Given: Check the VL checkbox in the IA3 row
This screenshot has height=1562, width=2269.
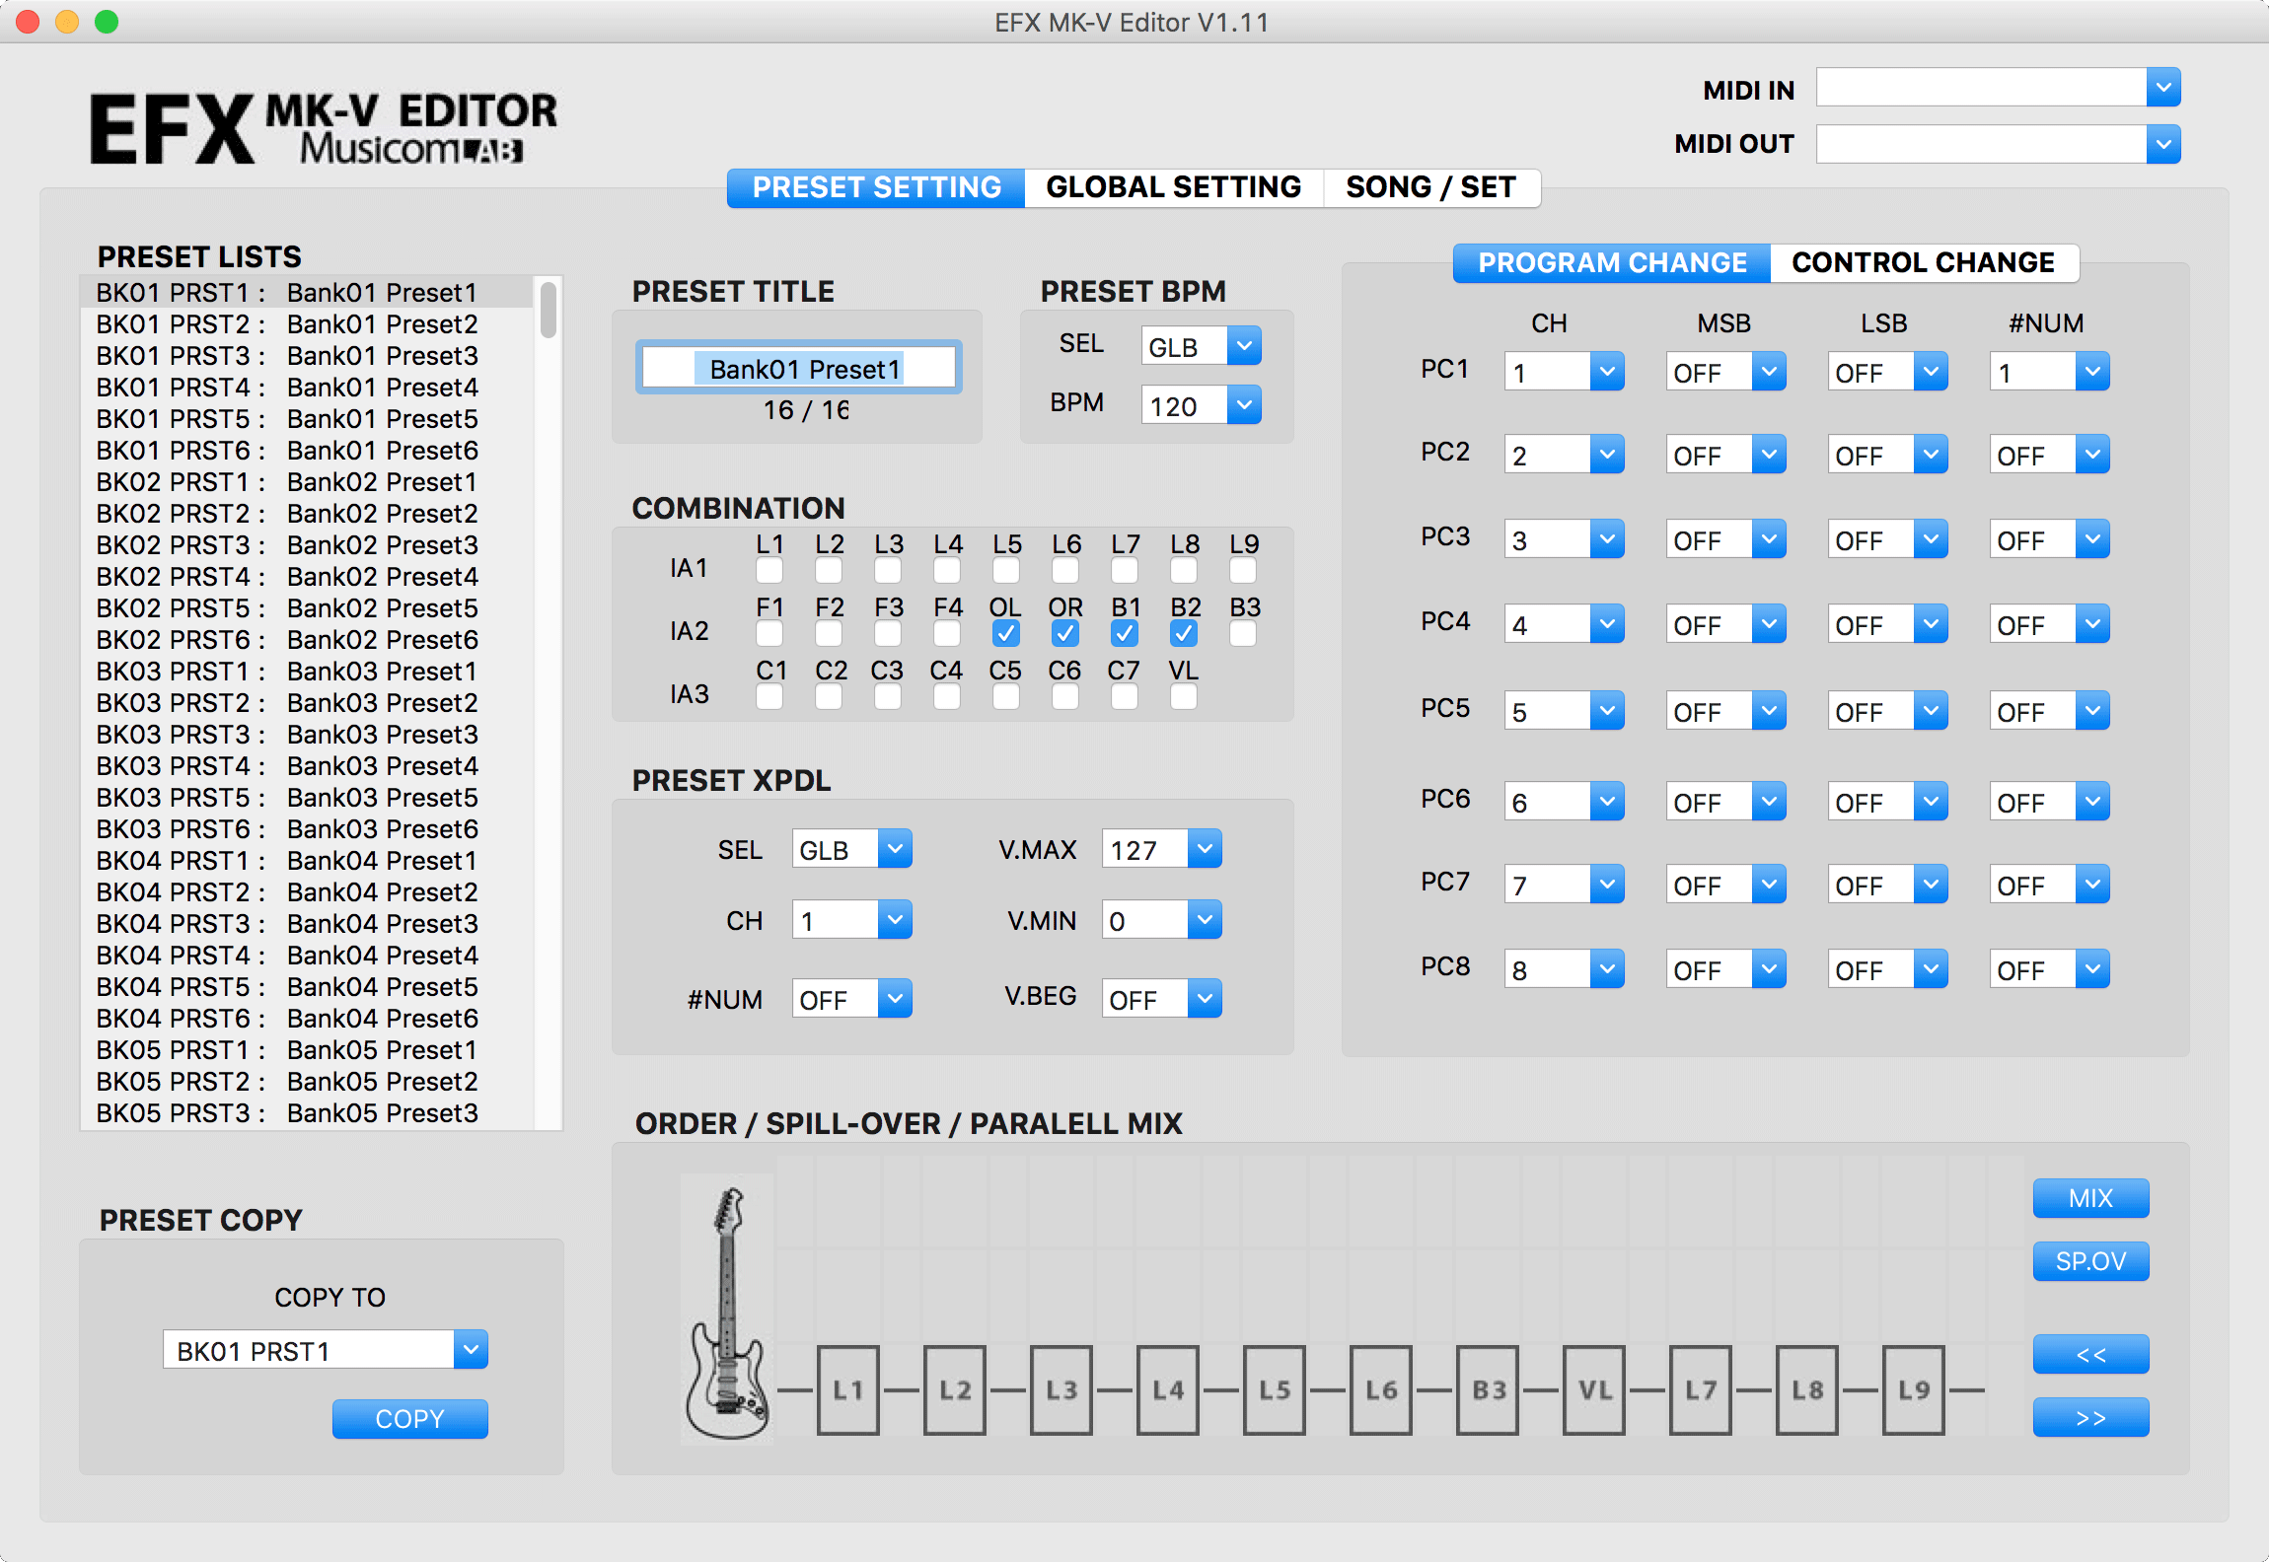Looking at the screenshot, I should [x=1183, y=696].
